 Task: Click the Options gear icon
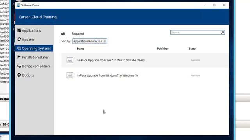tap(19, 75)
